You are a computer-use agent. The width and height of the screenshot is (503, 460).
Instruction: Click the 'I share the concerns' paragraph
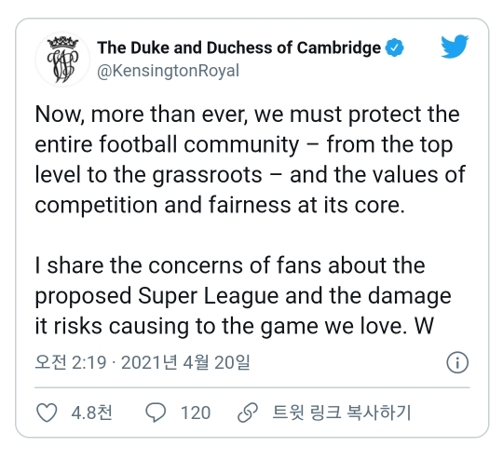click(x=243, y=296)
